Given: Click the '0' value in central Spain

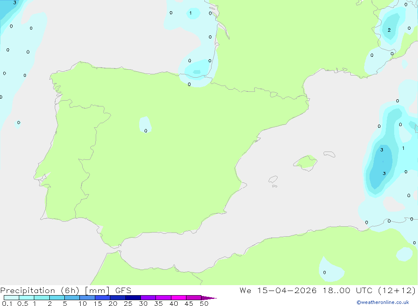Looking at the screenshot, I should pyautogui.click(x=146, y=131).
